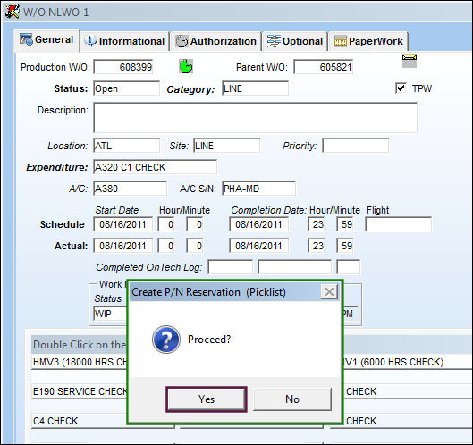This screenshot has width=473, height=445.
Task: Click the Site field showing LINE
Action: [226, 146]
